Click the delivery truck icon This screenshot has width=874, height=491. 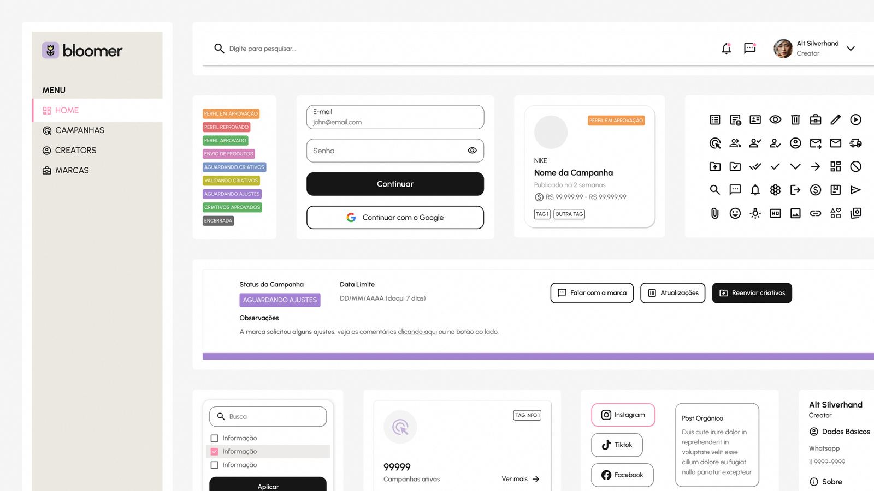click(x=856, y=143)
